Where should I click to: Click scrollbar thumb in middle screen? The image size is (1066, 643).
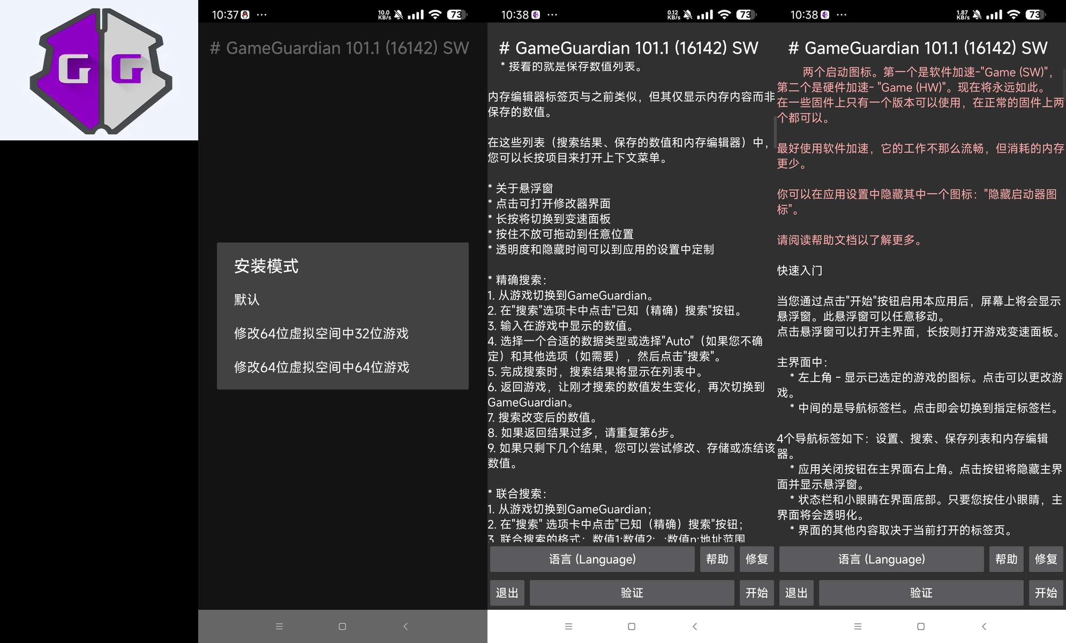[775, 132]
